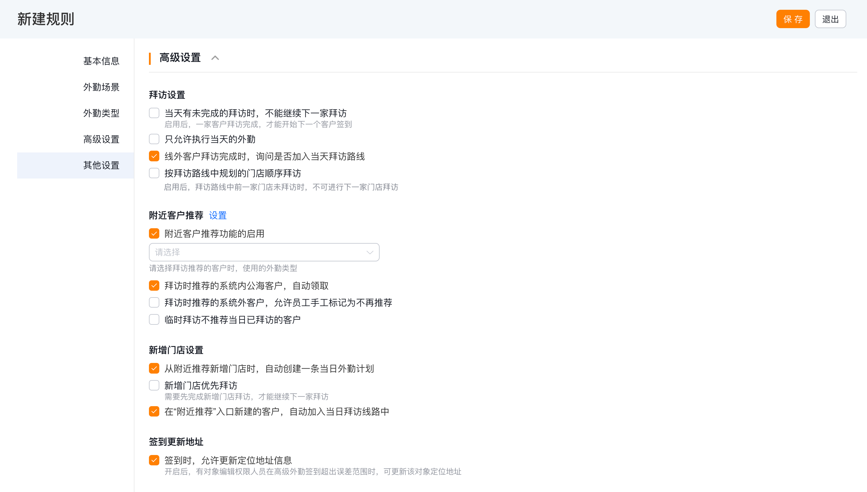Viewport: 867px width, 492px height.
Task: Enable 当天有未完成的拜访时 checkbox
Action: coord(154,113)
